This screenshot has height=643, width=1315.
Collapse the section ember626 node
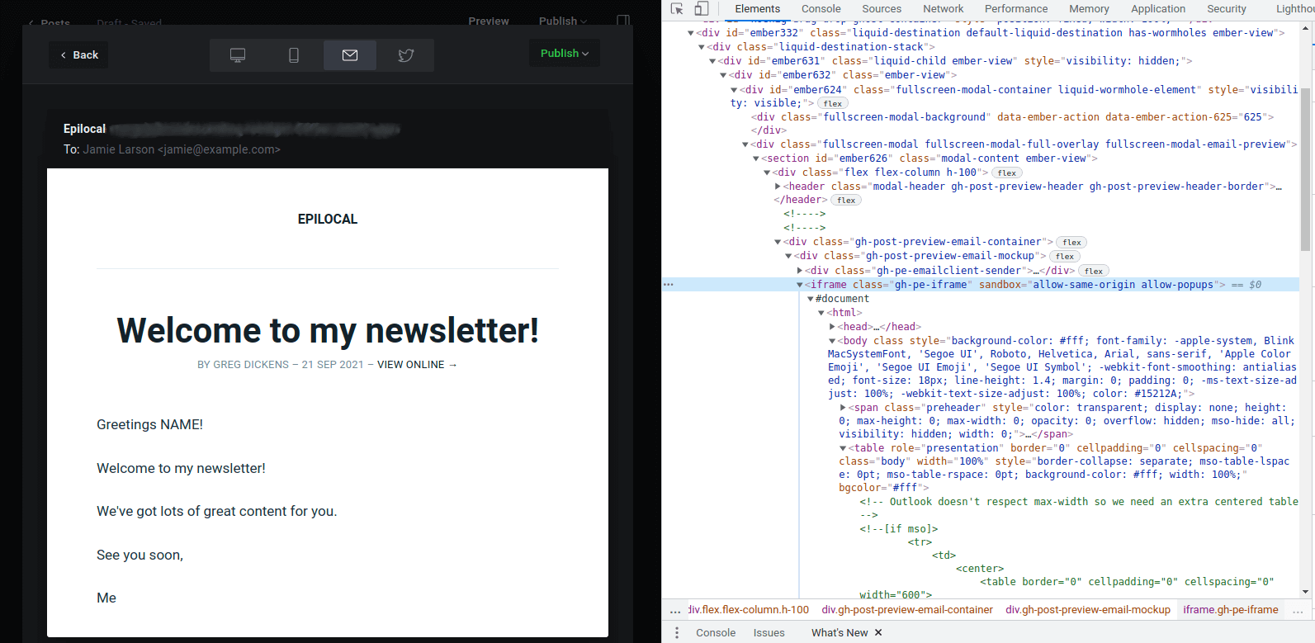tap(755, 159)
